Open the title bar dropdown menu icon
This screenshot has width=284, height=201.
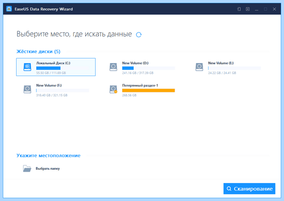248,9
